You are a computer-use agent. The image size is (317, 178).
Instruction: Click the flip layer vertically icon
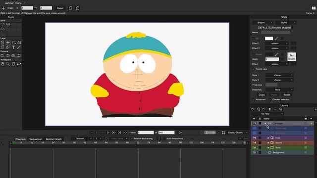(x=78, y=8)
